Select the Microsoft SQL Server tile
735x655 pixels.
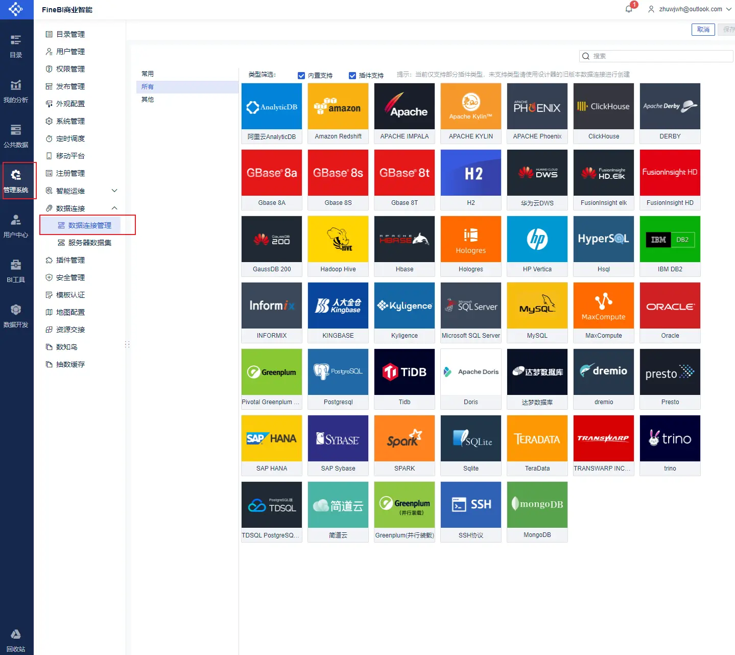click(x=471, y=312)
